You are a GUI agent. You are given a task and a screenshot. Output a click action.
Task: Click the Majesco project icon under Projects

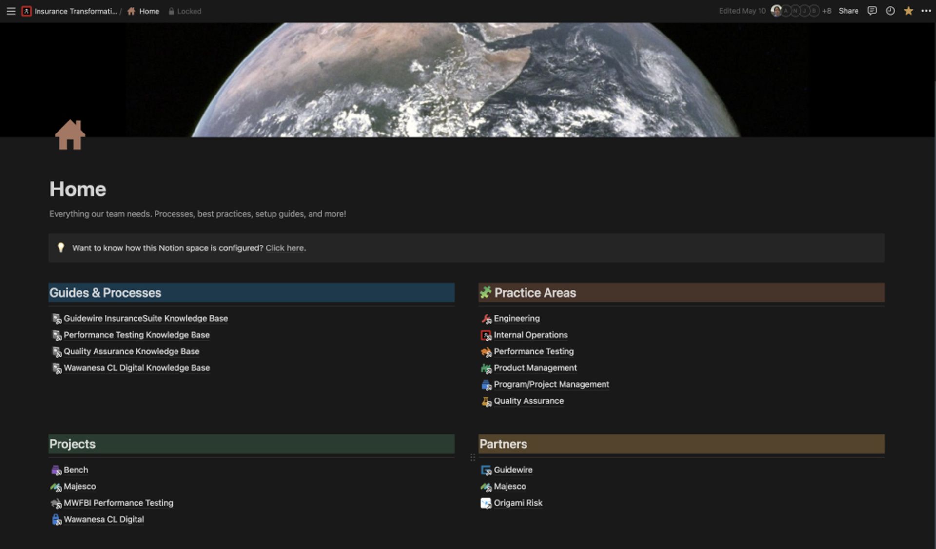click(56, 487)
